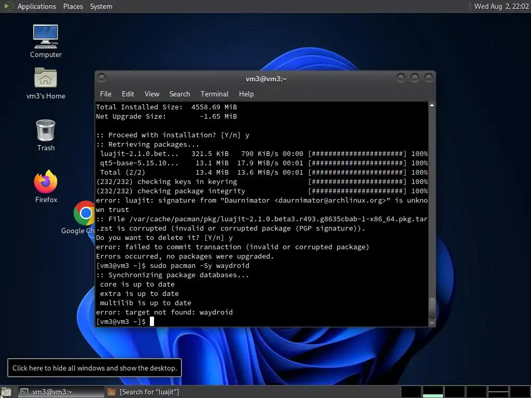Click the line "core is up to date"

click(x=137, y=284)
